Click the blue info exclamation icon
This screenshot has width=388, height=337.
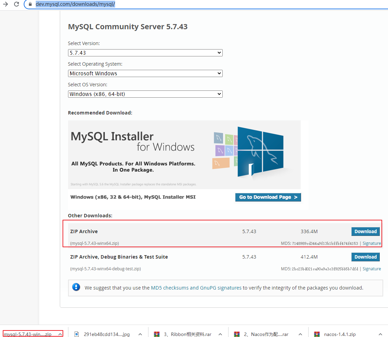click(76, 287)
